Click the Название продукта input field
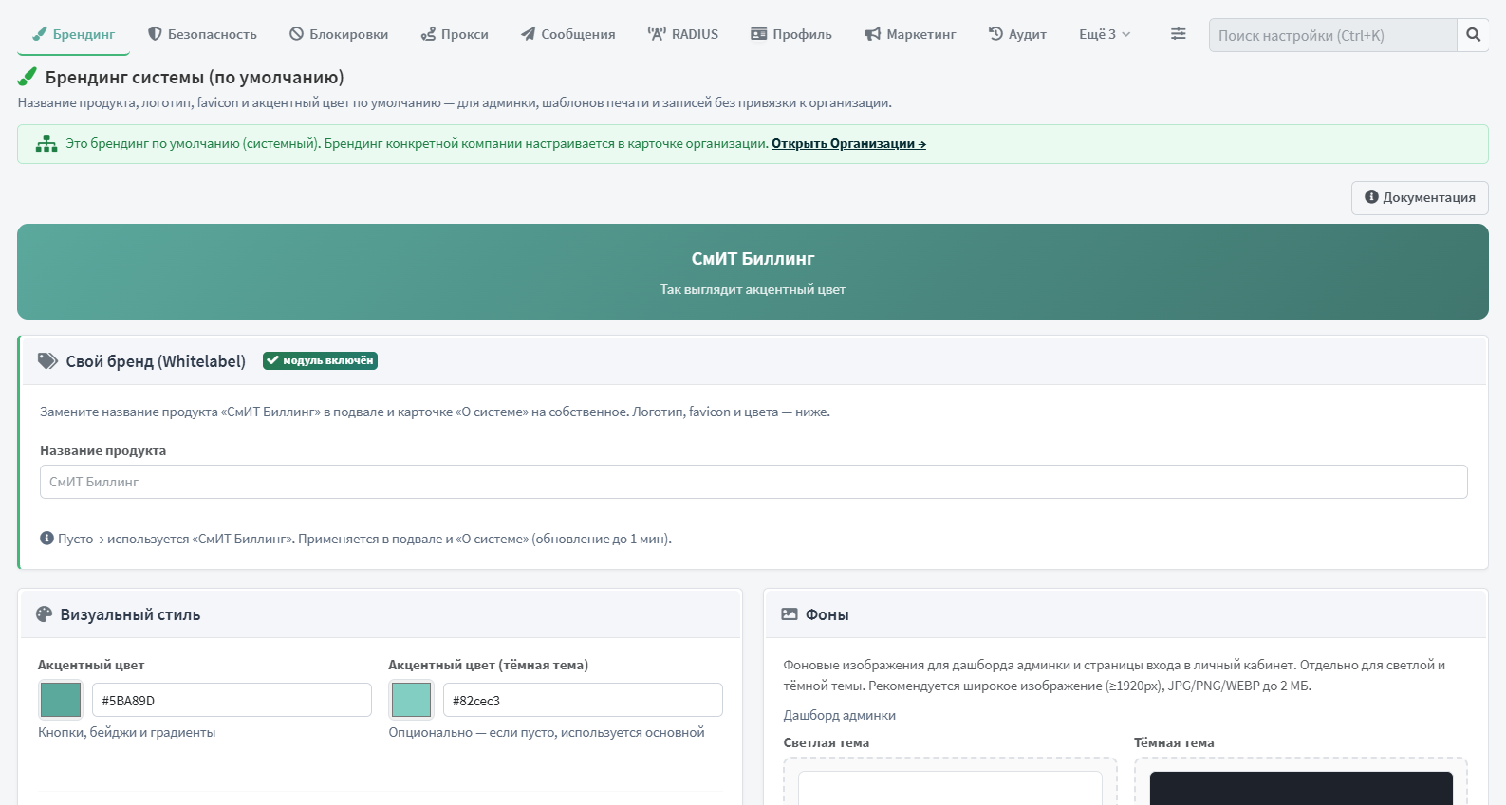The width and height of the screenshot is (1506, 805). point(753,482)
